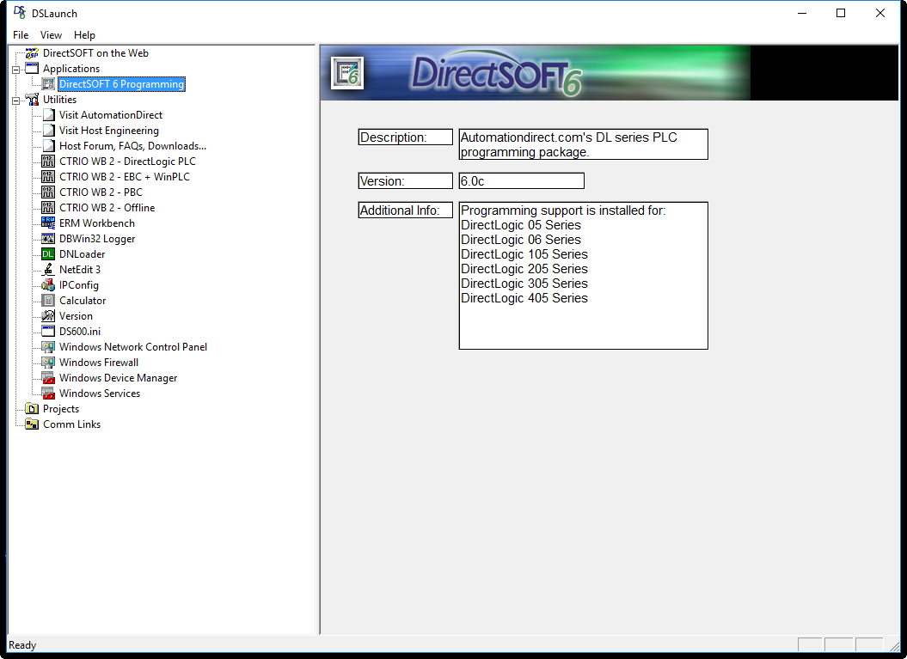The width and height of the screenshot is (907, 659).
Task: Click the DirectSOFT 6 Programming icon
Action: (x=49, y=84)
